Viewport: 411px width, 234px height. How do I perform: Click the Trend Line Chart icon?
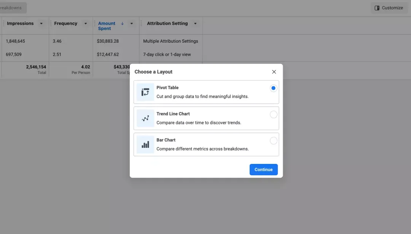tap(145, 119)
